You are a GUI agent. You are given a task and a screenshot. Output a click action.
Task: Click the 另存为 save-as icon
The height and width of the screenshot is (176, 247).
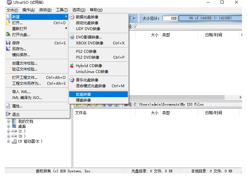coord(8,49)
